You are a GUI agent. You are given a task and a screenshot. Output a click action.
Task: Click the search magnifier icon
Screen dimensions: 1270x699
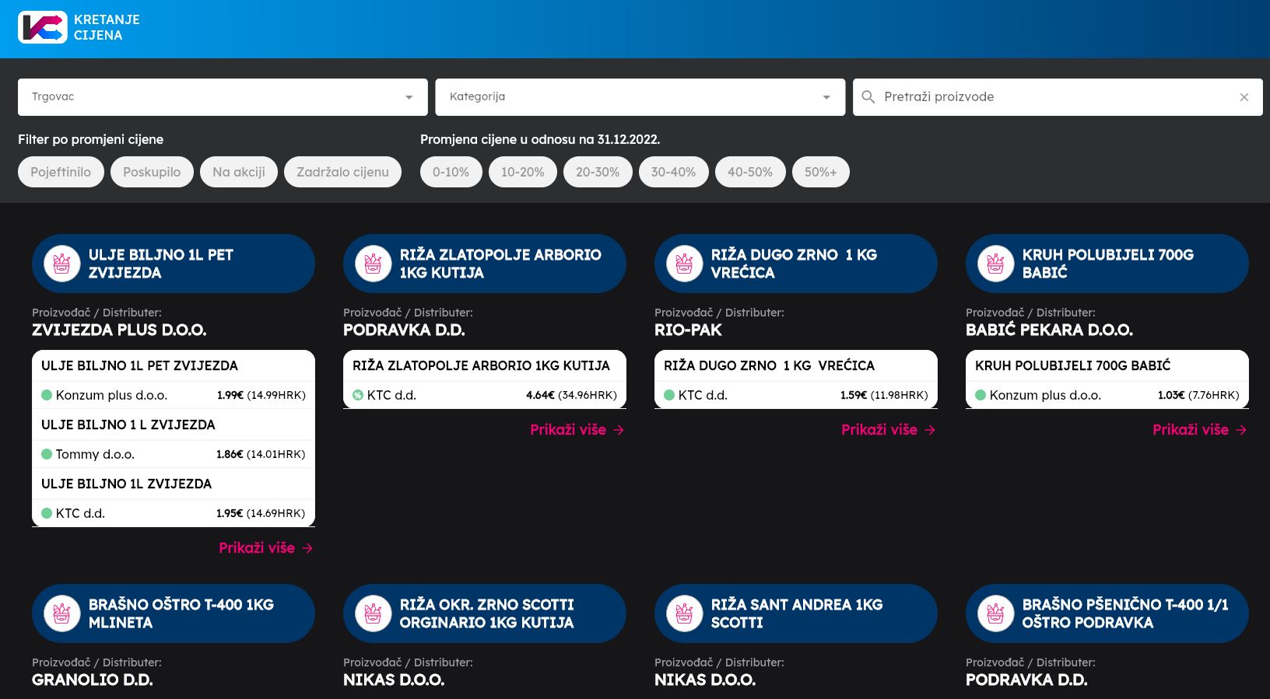(x=868, y=97)
